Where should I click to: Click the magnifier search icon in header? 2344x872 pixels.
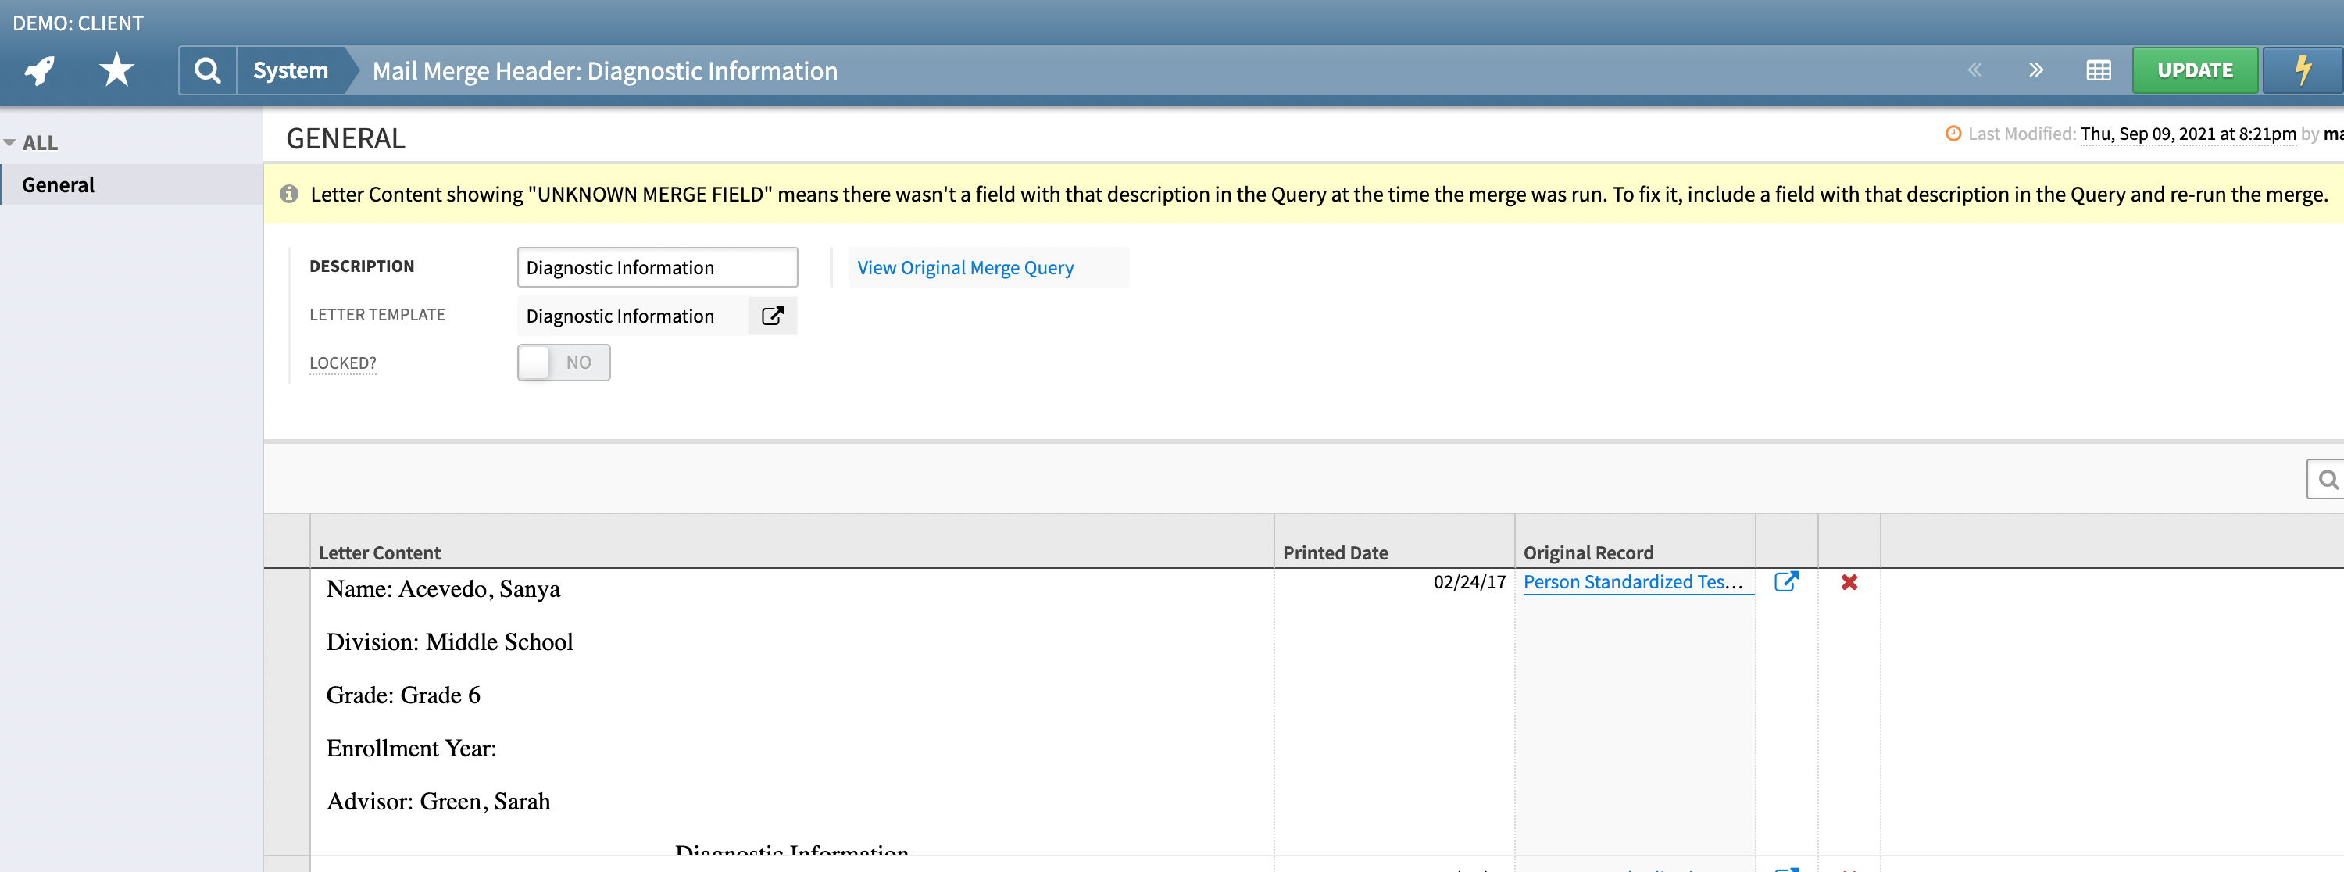[x=208, y=70]
